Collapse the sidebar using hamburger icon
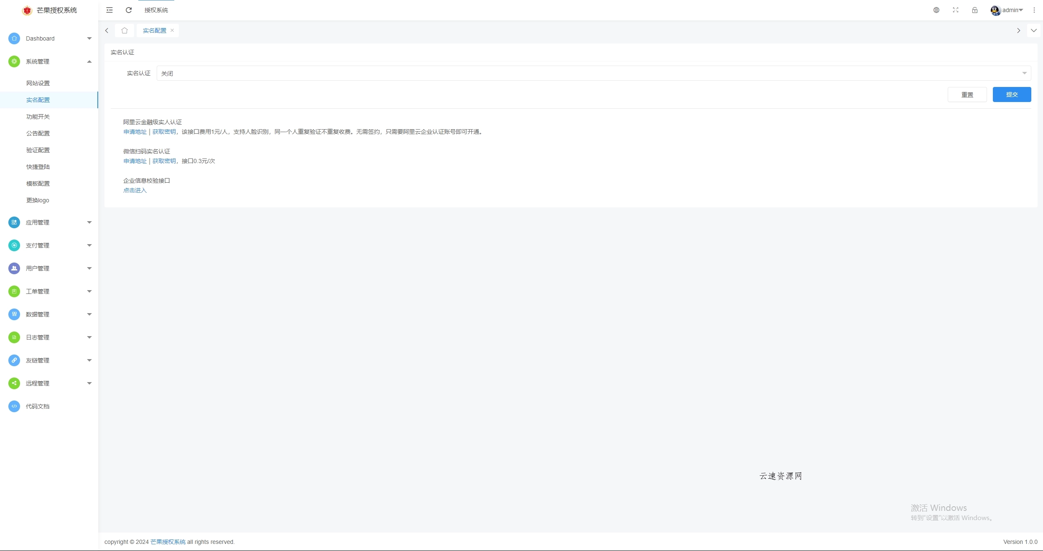This screenshot has width=1043, height=551. (x=109, y=10)
